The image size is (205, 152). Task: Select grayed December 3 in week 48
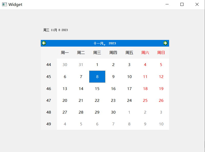point(161,112)
